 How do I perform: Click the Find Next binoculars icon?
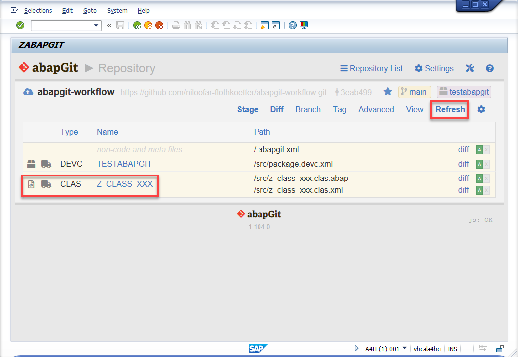[198, 25]
